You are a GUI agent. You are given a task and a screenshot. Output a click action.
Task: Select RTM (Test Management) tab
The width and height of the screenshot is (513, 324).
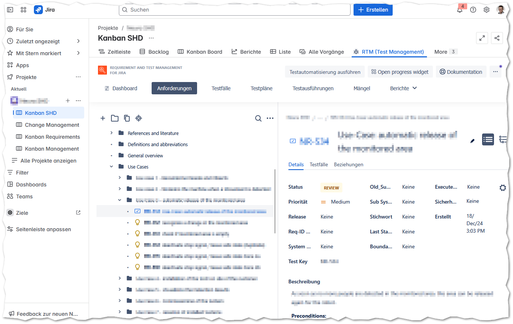click(x=389, y=52)
